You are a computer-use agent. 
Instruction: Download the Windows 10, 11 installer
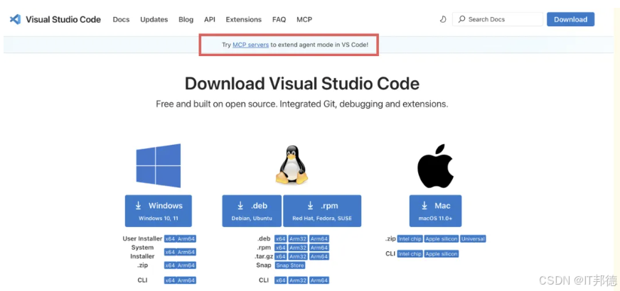(x=159, y=211)
